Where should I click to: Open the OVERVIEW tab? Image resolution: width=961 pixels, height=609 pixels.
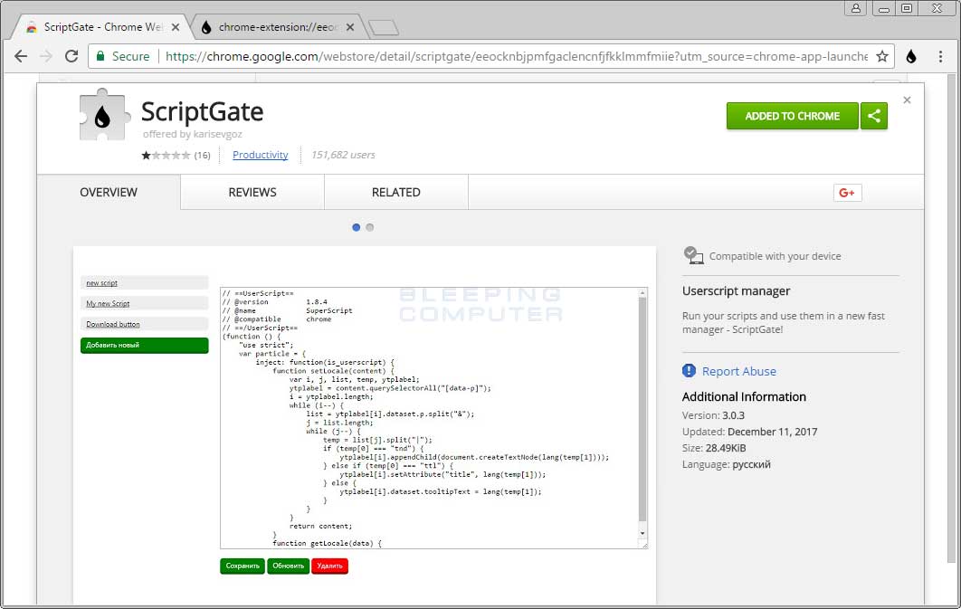[x=109, y=193]
